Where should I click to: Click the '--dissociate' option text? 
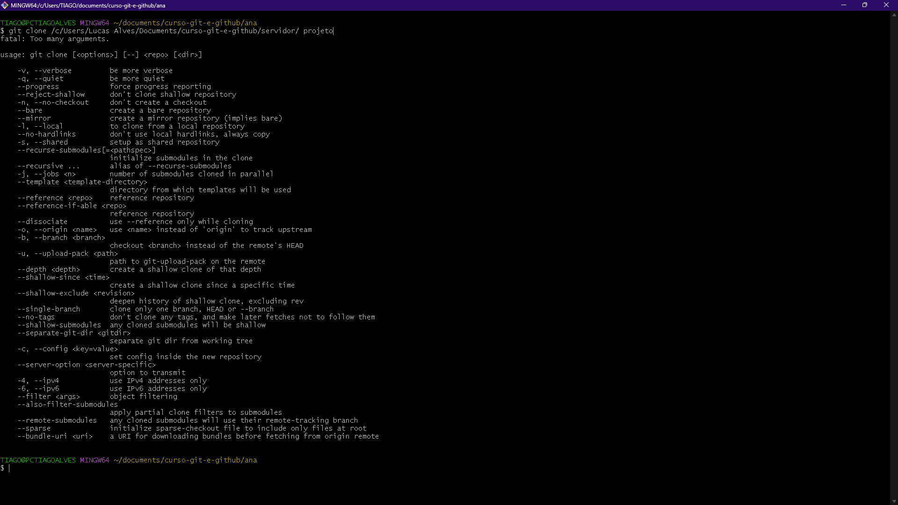point(43,222)
